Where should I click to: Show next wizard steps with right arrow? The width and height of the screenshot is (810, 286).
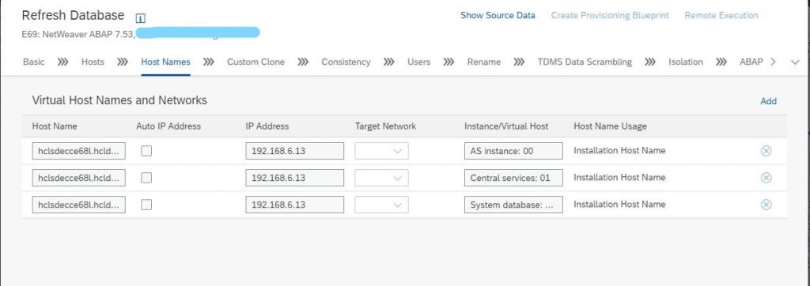tap(773, 62)
